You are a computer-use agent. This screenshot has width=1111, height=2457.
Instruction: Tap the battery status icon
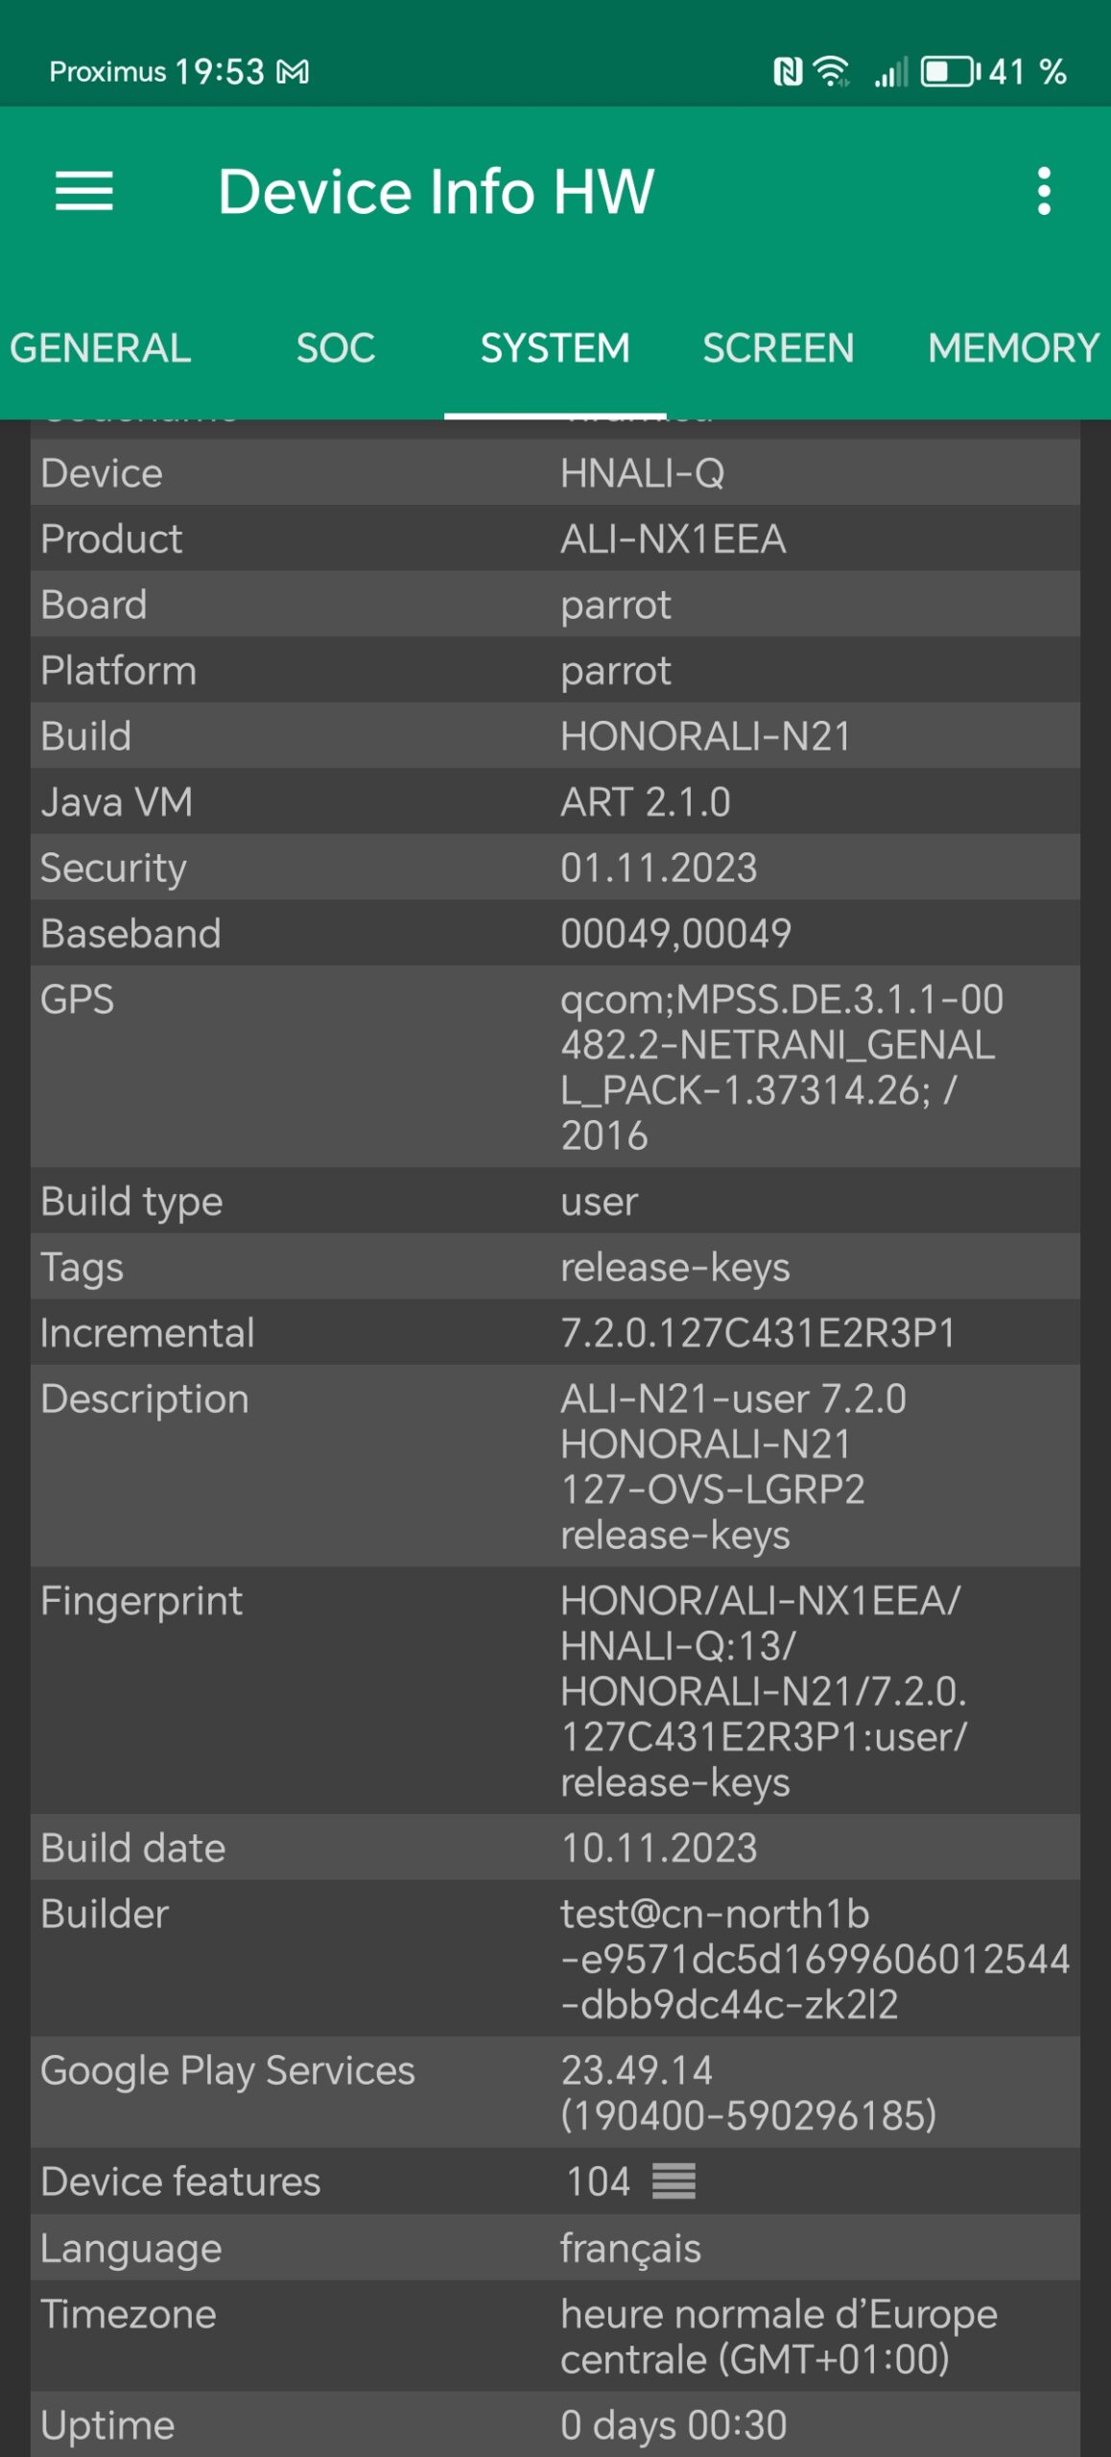949,72
